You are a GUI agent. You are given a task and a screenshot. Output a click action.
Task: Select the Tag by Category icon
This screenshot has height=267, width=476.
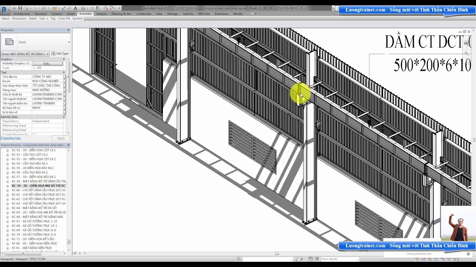tap(70, 8)
